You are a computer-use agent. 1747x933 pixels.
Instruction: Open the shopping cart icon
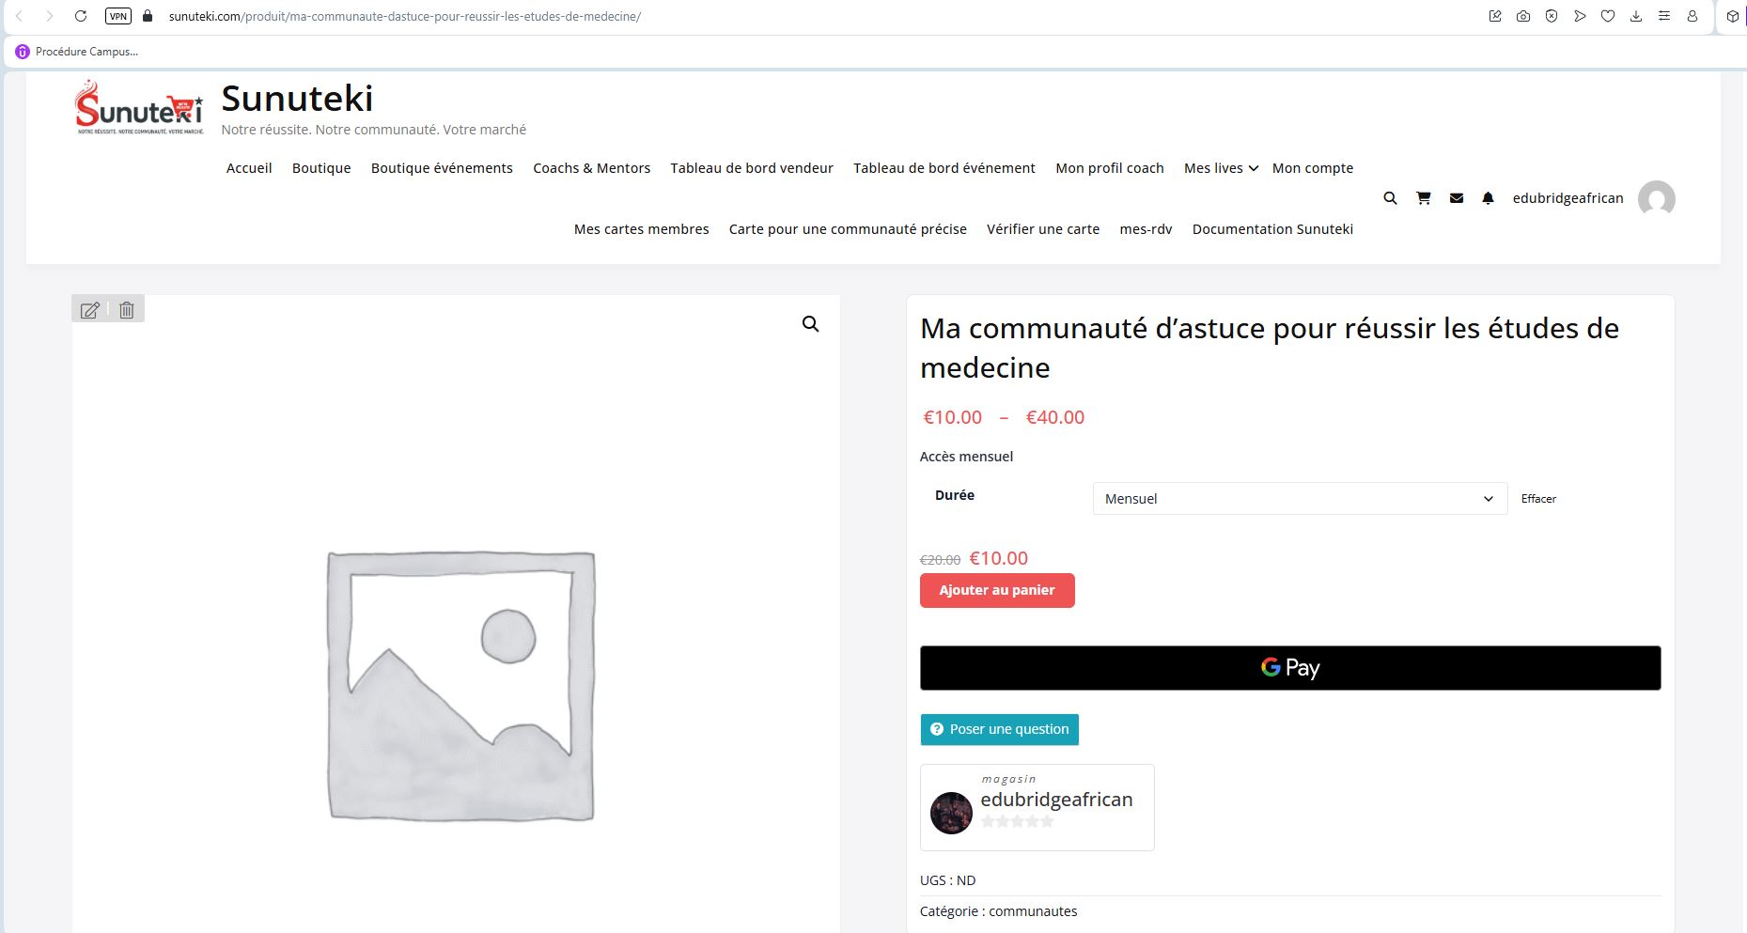pyautogui.click(x=1423, y=198)
